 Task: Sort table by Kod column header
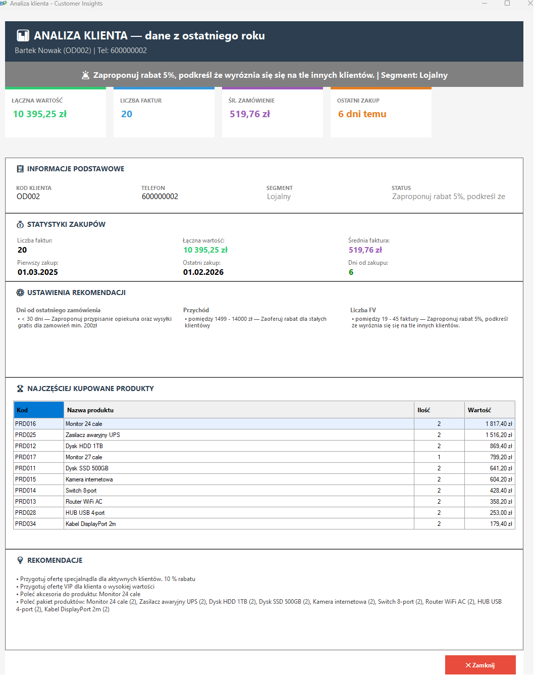(38, 410)
